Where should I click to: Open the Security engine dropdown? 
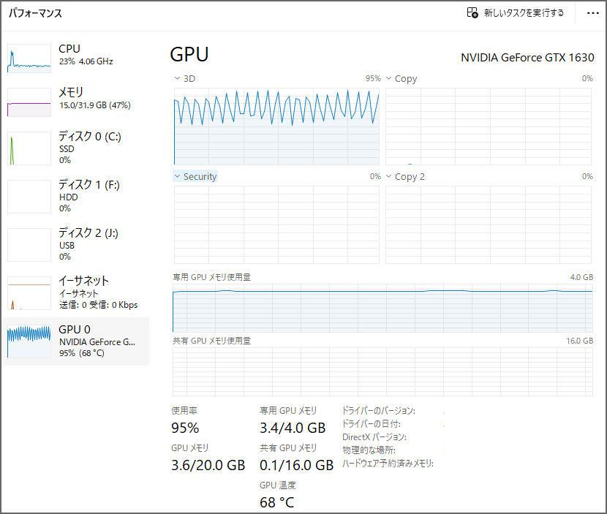195,176
